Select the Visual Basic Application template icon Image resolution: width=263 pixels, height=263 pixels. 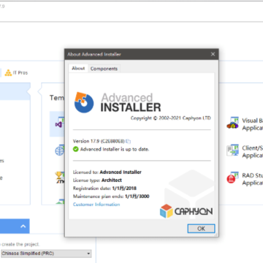click(x=232, y=123)
